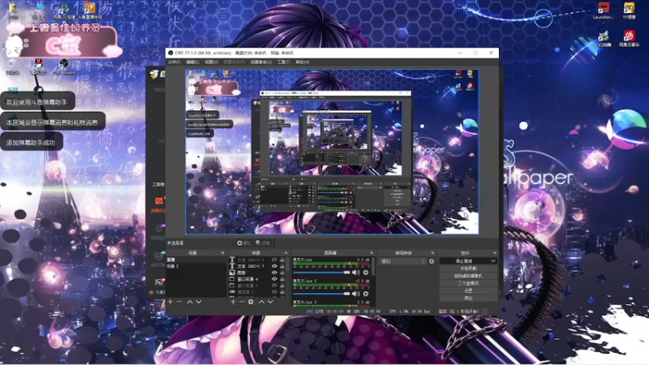This screenshot has width=649, height=365.
Task: Move the selected source down
Action: [x=270, y=302]
